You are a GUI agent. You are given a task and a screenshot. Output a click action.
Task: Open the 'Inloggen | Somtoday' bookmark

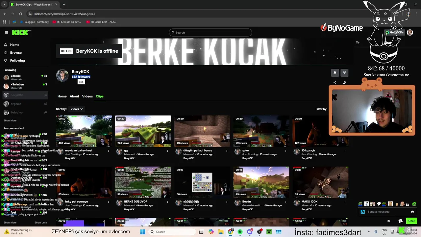pyautogui.click(x=35, y=22)
